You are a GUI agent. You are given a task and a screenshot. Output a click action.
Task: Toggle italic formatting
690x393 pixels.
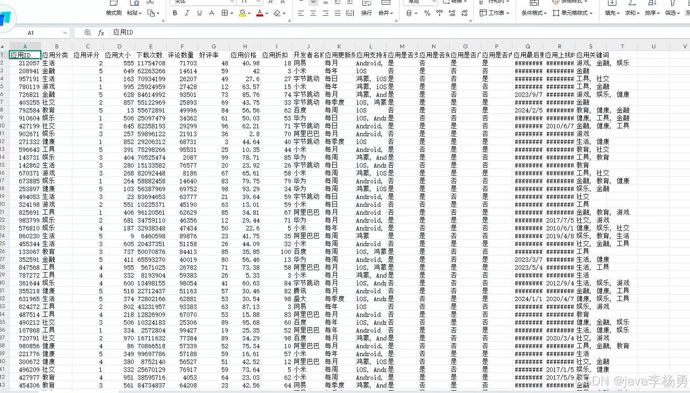pos(187,13)
